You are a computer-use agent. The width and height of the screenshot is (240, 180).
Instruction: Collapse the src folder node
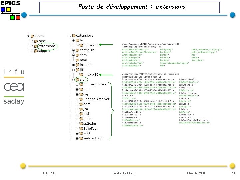(x=73, y=80)
